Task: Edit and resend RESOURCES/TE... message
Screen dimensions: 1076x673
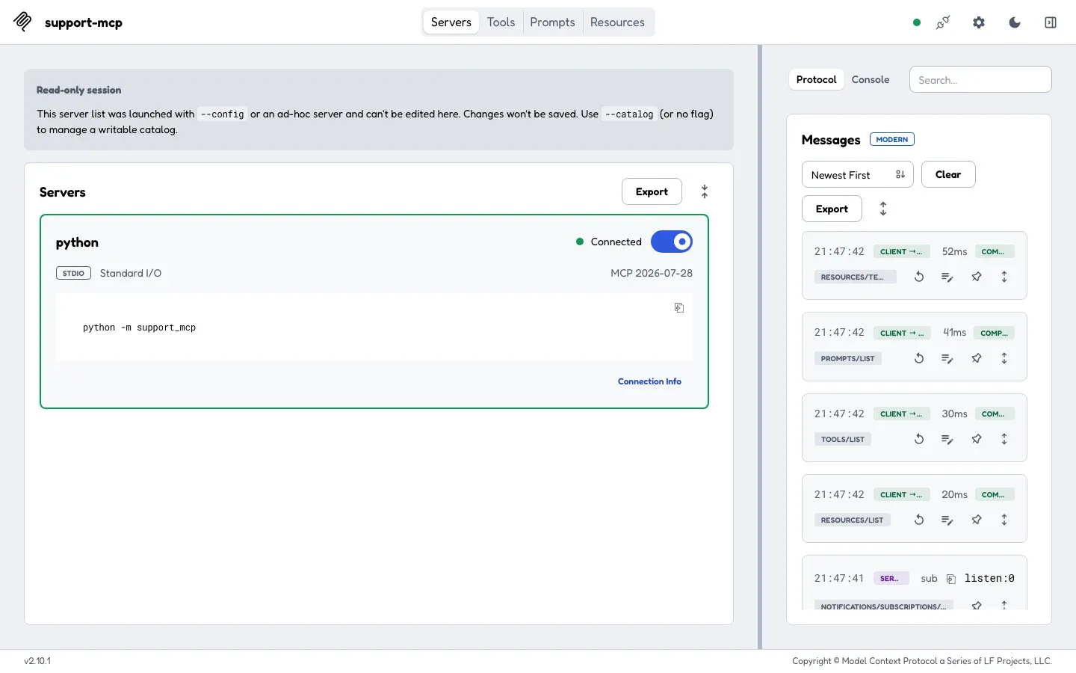Action: [x=947, y=277]
